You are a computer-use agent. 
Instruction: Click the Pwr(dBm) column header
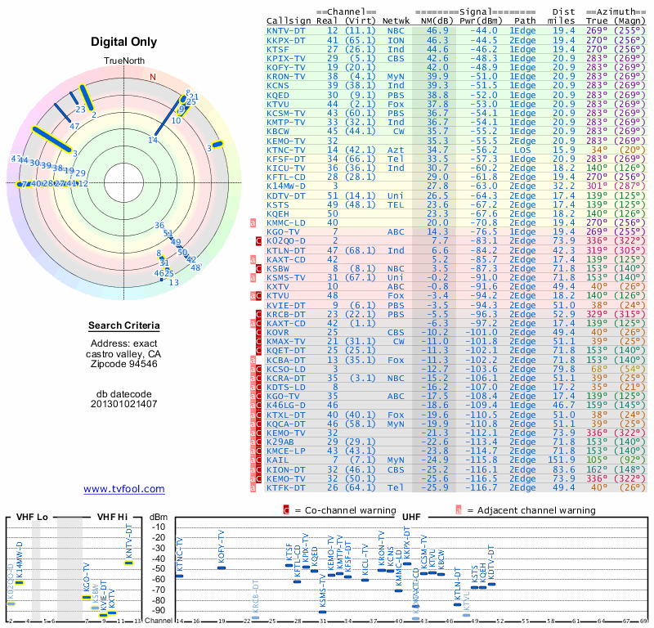[x=481, y=21]
